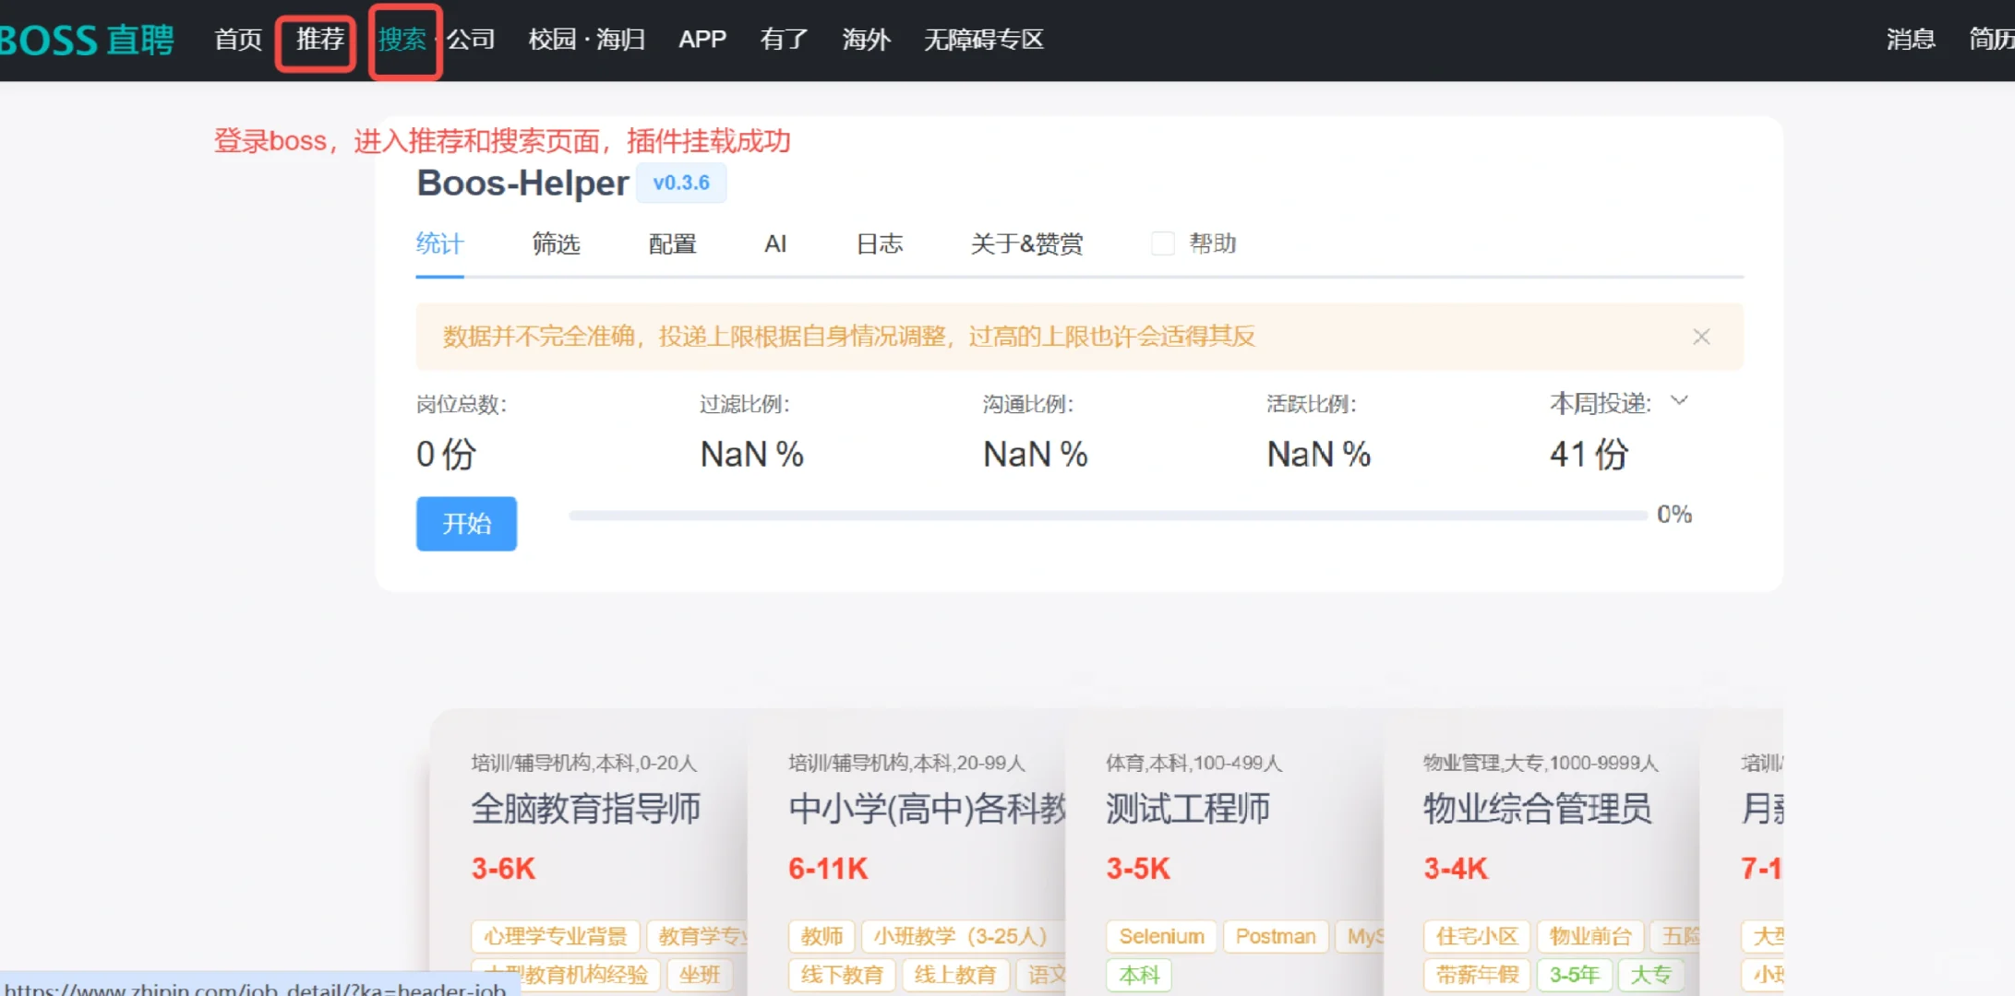
Task: Open the 日志 tab
Action: pos(880,244)
